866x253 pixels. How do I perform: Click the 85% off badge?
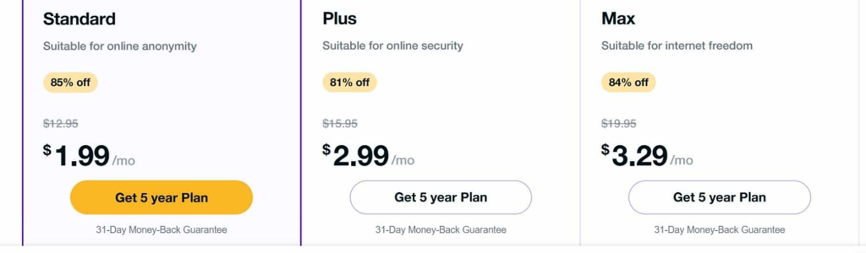click(x=70, y=82)
